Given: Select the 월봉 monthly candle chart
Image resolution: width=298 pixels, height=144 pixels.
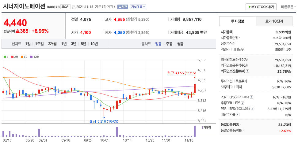Looking at the screenshot, I should 181,44.
